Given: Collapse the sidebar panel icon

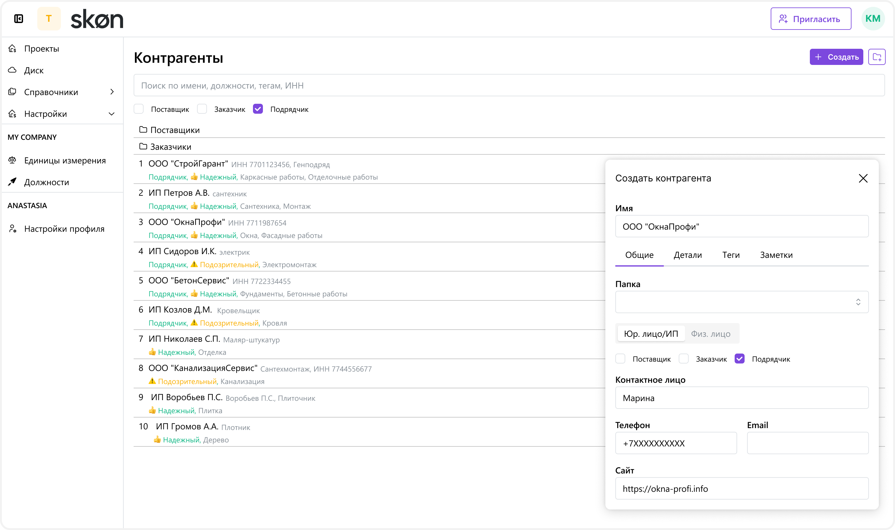Looking at the screenshot, I should [19, 19].
